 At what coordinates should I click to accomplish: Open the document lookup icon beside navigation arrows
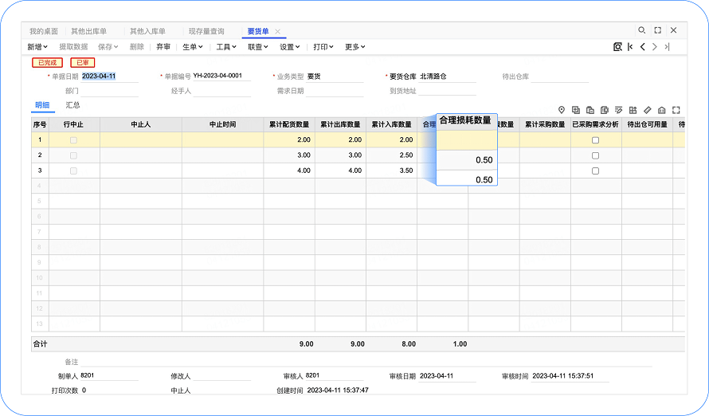pyautogui.click(x=617, y=47)
